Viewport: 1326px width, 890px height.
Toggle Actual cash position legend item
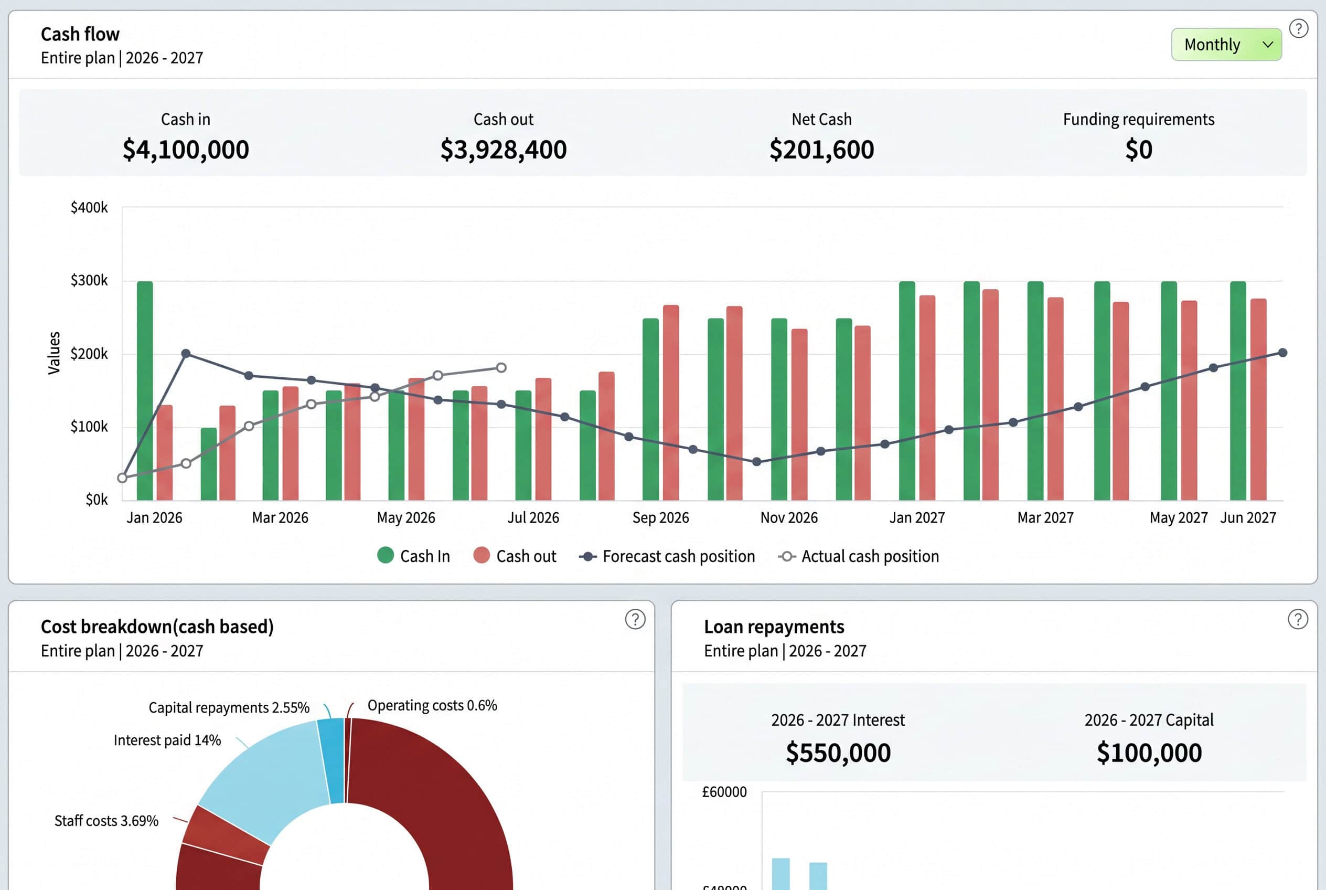click(859, 556)
